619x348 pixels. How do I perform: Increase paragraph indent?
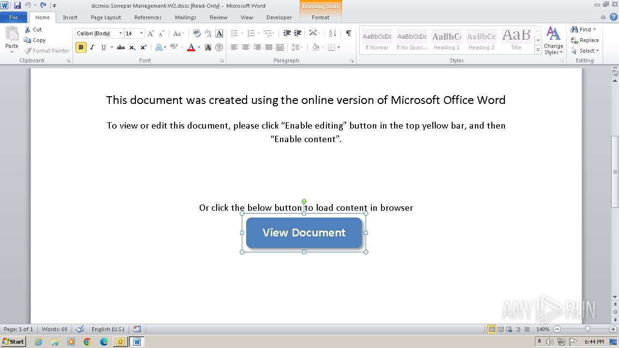[x=298, y=33]
